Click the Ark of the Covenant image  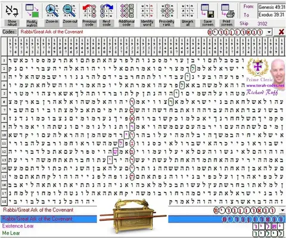133,216
